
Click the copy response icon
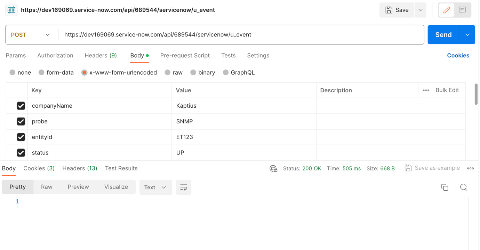pyautogui.click(x=445, y=187)
